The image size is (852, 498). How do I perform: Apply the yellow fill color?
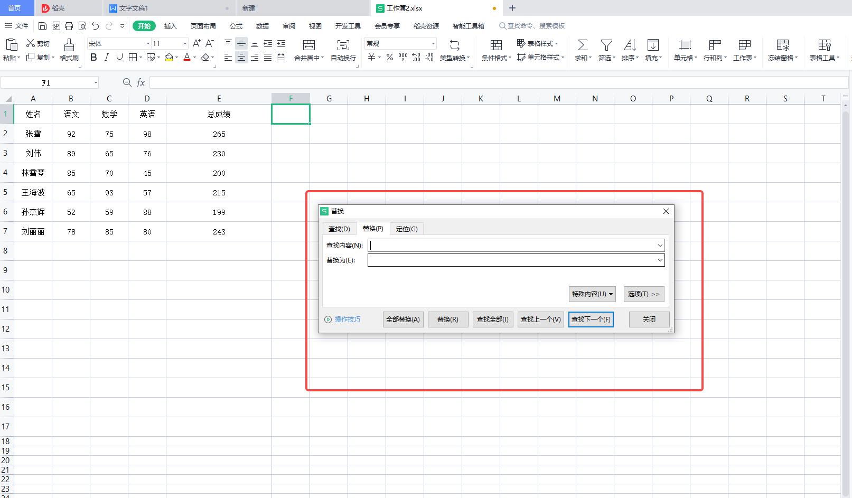169,57
